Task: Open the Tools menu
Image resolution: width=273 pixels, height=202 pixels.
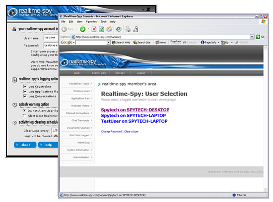Action: click(103, 22)
